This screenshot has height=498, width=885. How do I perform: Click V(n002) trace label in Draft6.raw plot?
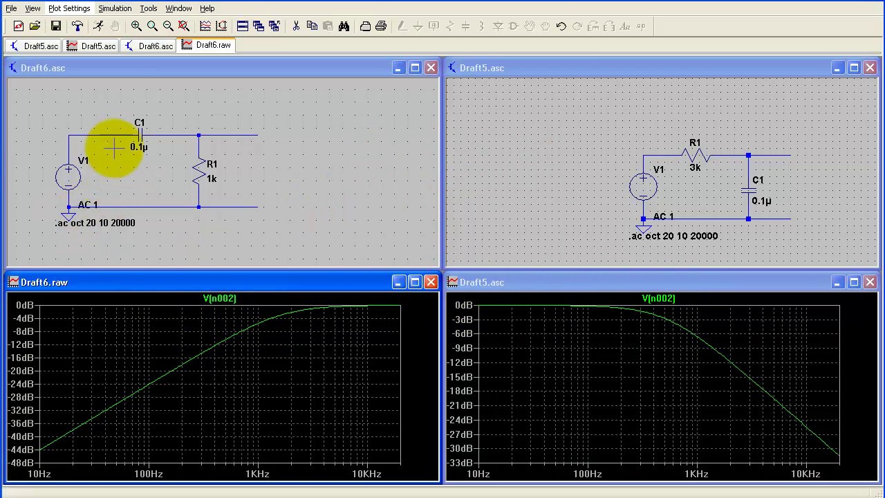(x=220, y=298)
